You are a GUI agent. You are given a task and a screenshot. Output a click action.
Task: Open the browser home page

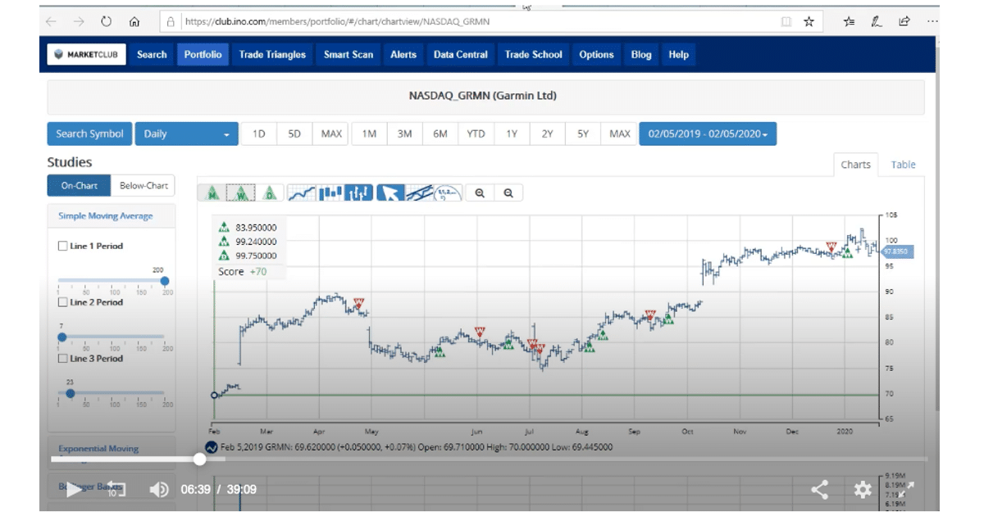point(134,22)
